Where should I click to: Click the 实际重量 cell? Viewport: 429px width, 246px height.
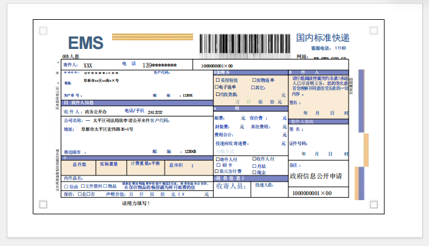pyautogui.click(x=111, y=168)
